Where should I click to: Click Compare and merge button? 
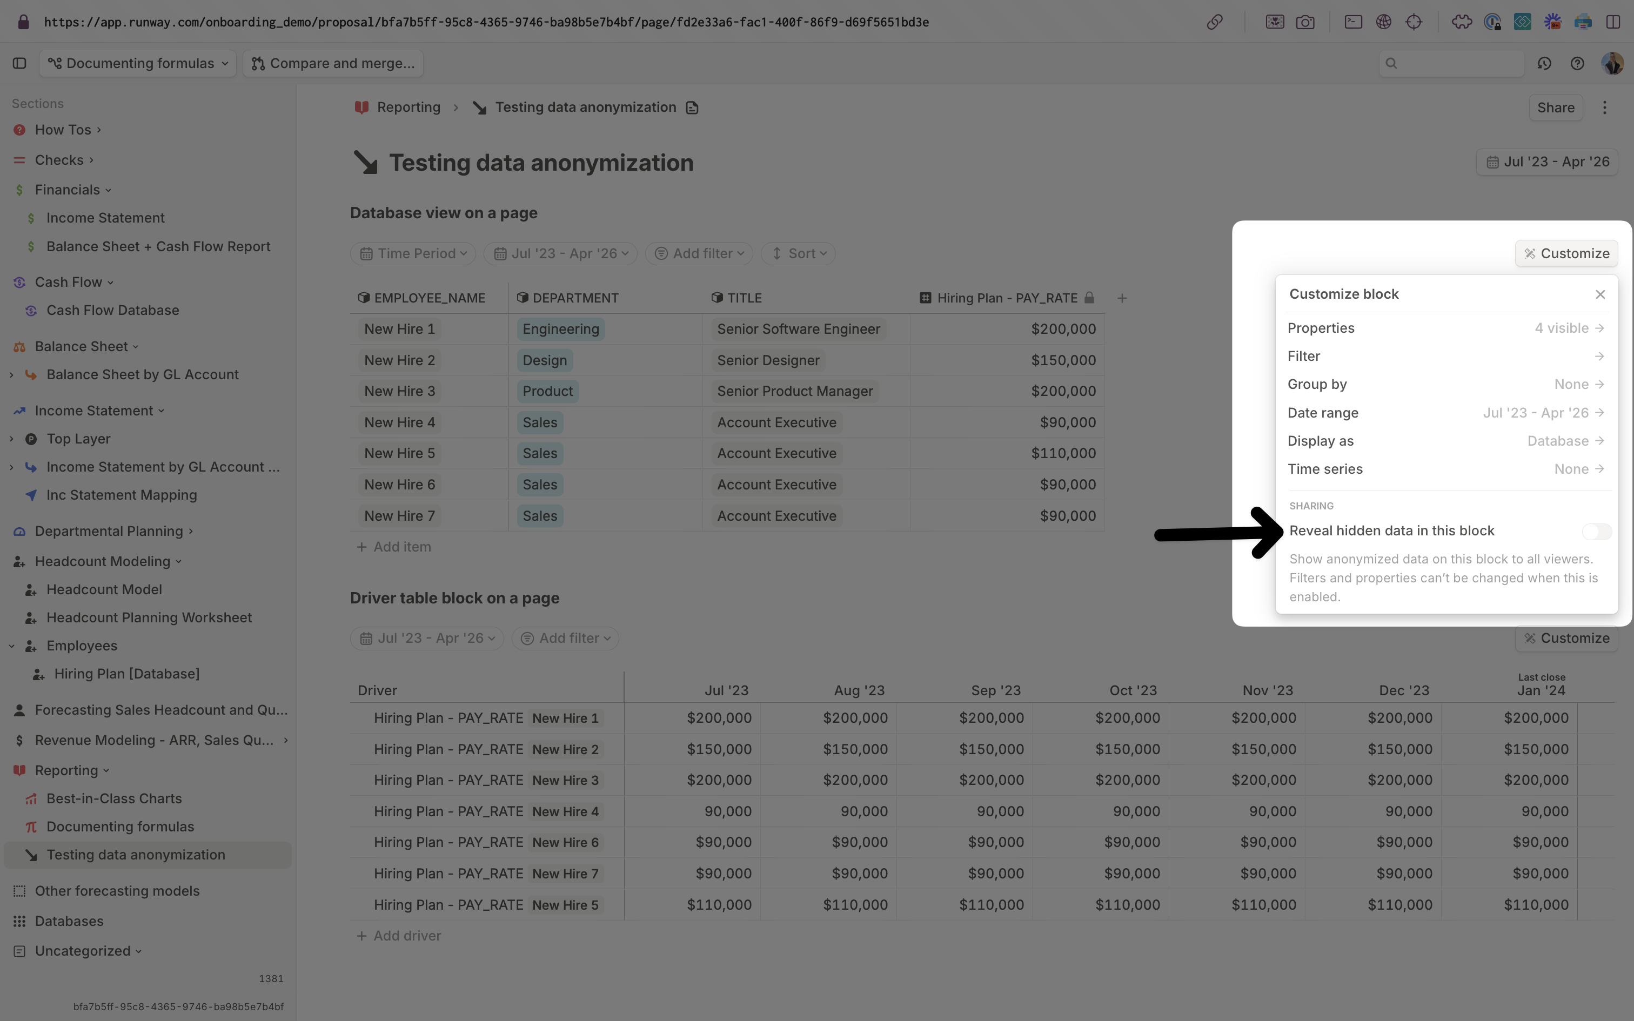pyautogui.click(x=333, y=64)
